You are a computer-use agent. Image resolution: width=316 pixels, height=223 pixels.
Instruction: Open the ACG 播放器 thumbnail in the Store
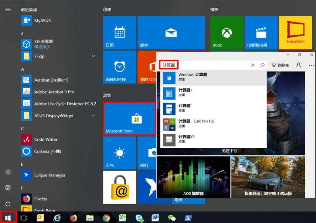[x=193, y=177]
